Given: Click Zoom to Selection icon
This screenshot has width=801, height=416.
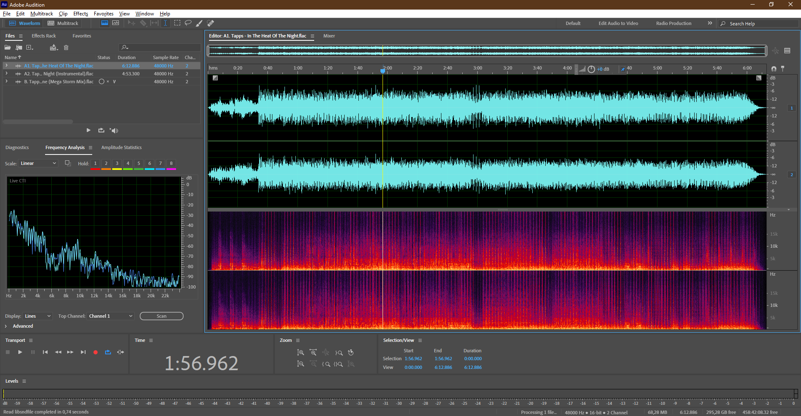Looking at the screenshot, I should click(x=338, y=364).
